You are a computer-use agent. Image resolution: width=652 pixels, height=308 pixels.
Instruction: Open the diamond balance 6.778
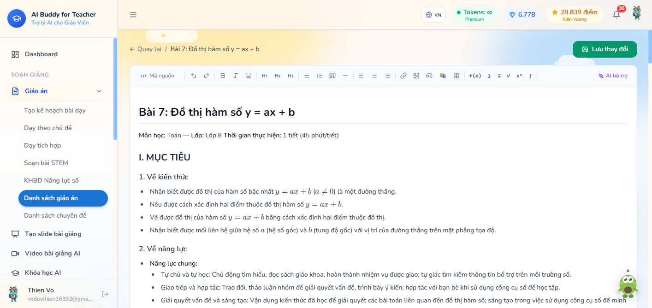[x=522, y=15]
